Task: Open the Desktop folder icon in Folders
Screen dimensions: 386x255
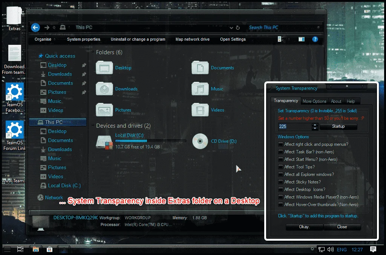Action: pyautogui.click(x=104, y=68)
